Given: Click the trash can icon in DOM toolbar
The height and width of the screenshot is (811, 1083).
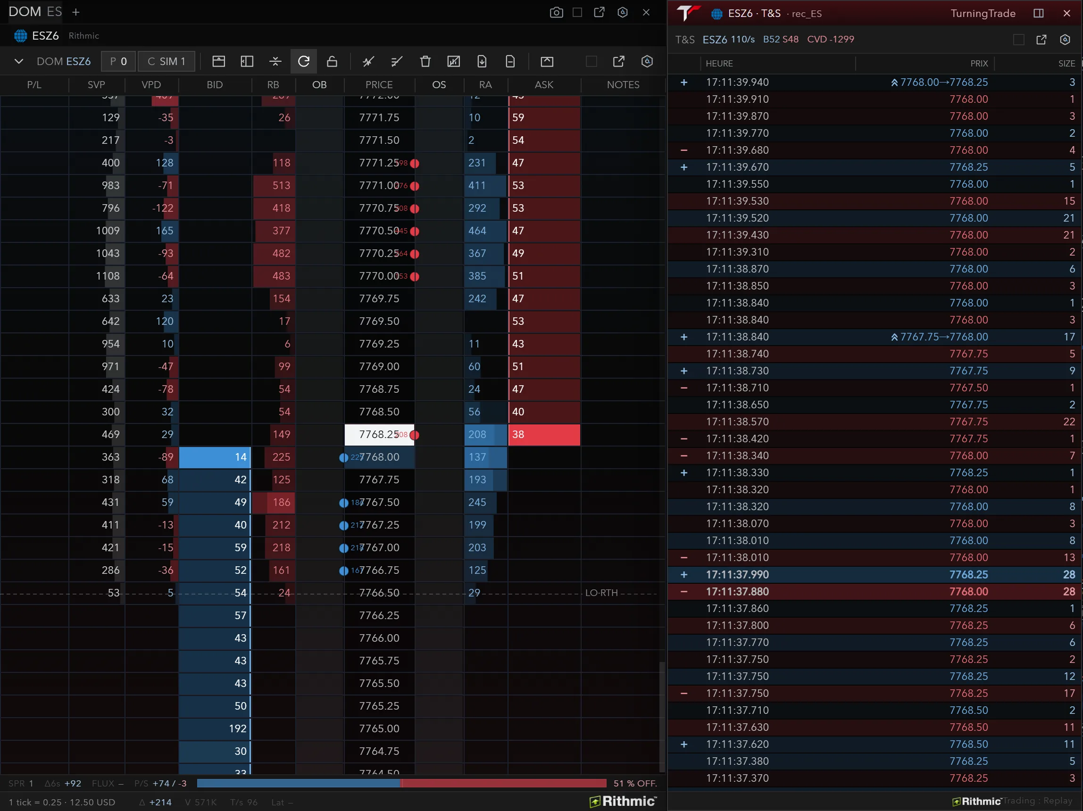Looking at the screenshot, I should [425, 61].
